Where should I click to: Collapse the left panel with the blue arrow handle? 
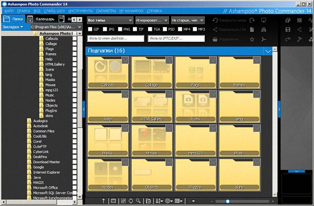point(84,109)
